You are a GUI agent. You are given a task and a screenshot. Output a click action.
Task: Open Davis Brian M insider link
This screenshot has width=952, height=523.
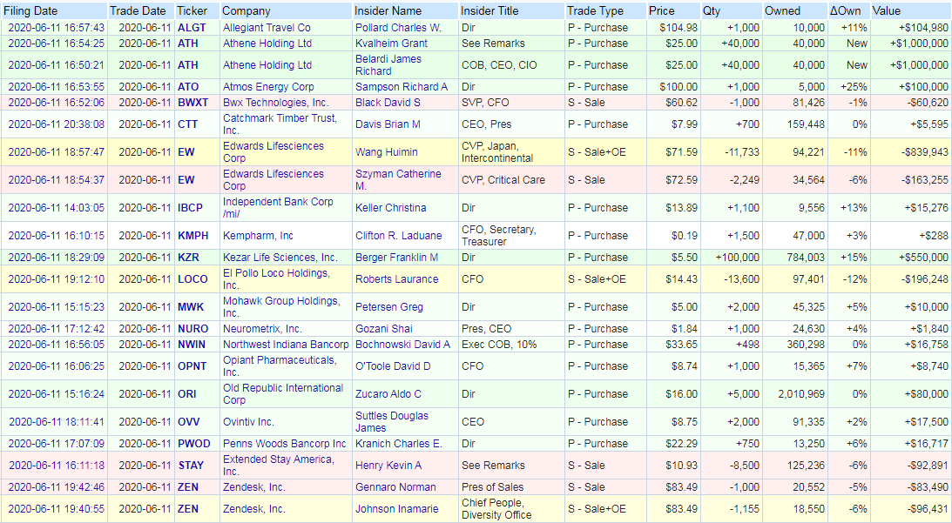(x=388, y=124)
